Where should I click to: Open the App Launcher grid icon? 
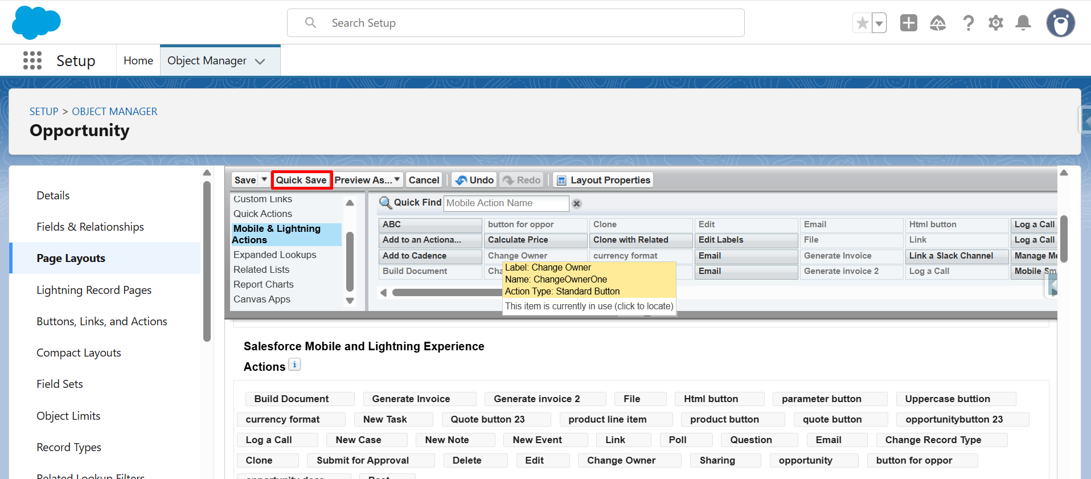32,60
